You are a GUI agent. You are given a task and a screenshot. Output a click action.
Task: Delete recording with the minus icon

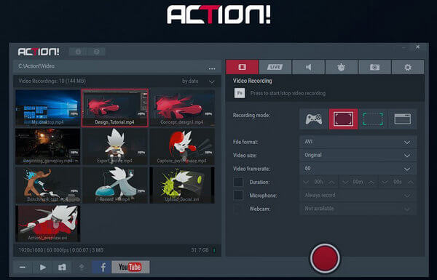[23, 267]
